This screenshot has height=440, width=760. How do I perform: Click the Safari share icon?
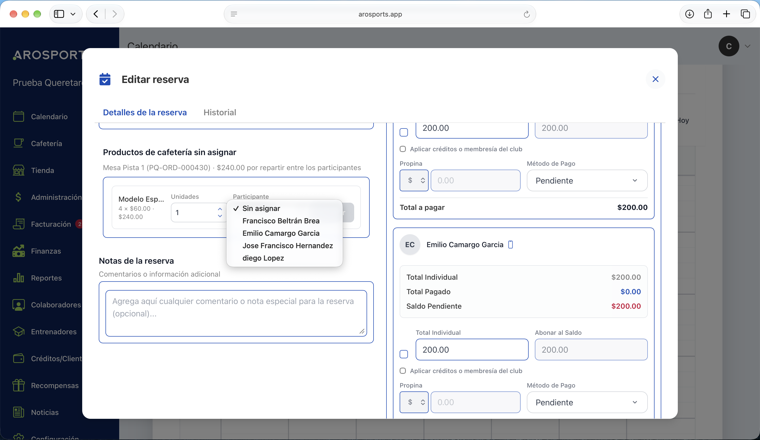tap(708, 13)
